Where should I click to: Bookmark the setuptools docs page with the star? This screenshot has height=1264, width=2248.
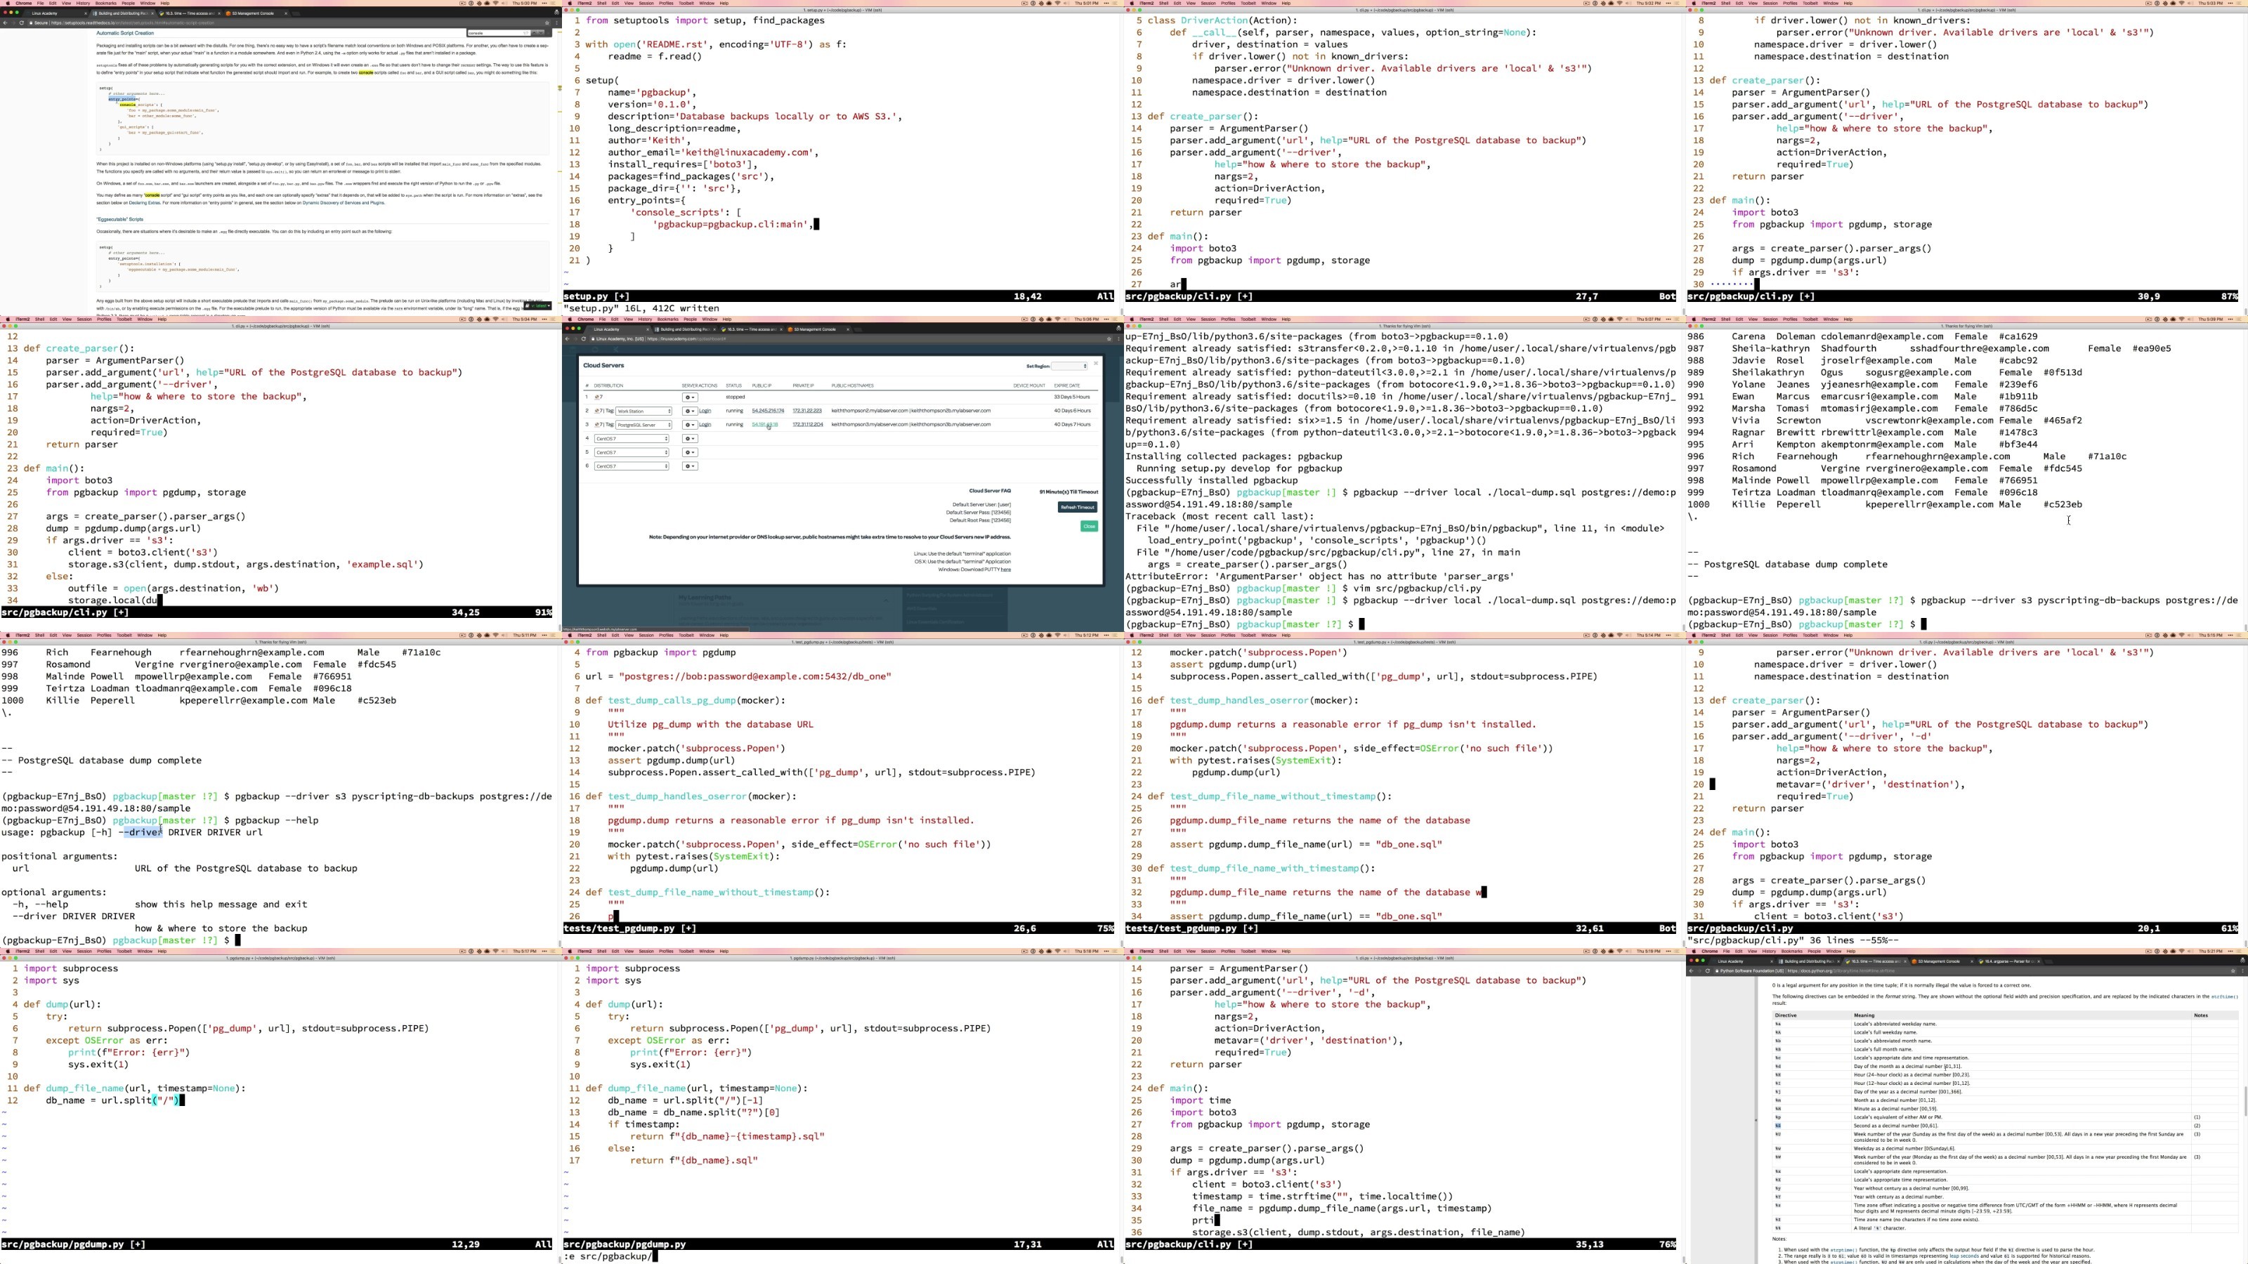click(547, 22)
